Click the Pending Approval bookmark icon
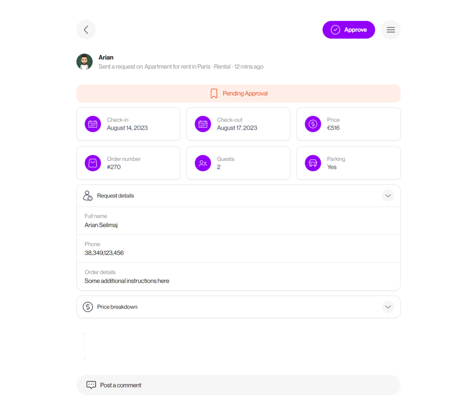 [x=214, y=94]
